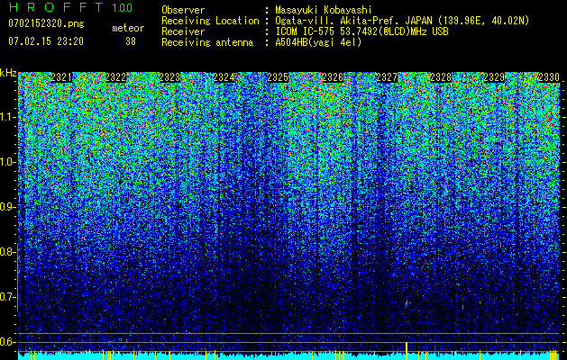The height and width of the screenshot is (360, 567).
Task: Click the red meteor echo spot after 2327
Action: click(x=407, y=303)
